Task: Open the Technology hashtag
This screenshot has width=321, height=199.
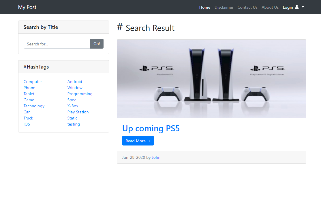Action: click(x=34, y=106)
